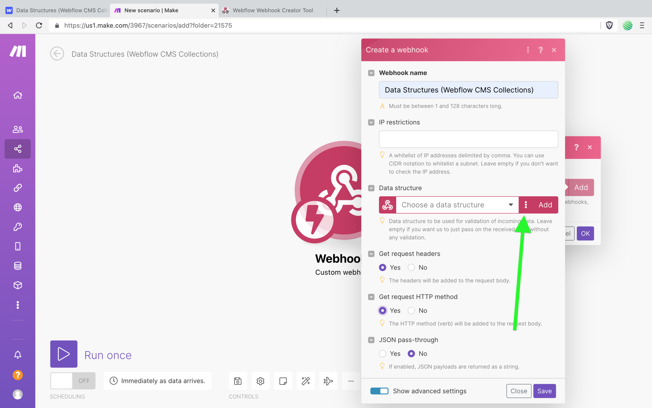652x408 pixels.
Task: Click the Auto-align magic wand icon
Action: coord(306,381)
